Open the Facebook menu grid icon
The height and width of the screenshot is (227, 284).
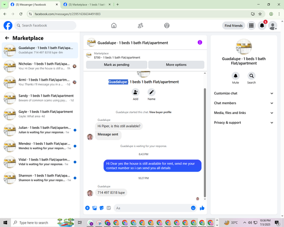tap(251, 26)
